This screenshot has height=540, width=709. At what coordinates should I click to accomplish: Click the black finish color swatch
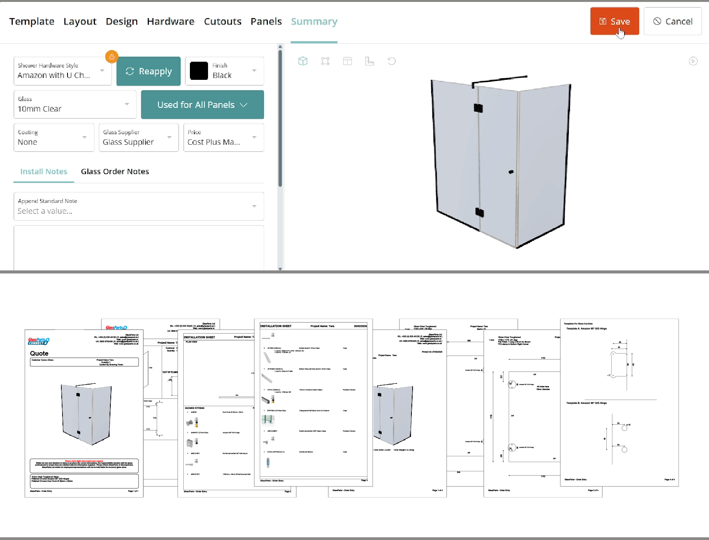coord(199,71)
